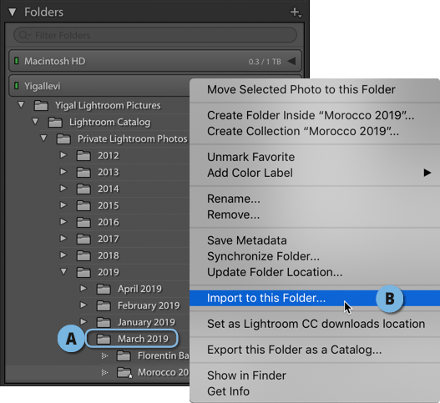Click the search magnifier in Filter Folders

24,35
